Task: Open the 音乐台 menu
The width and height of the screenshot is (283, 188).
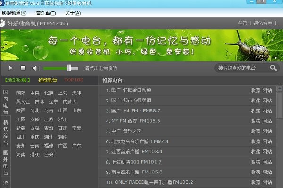Action: pyautogui.click(x=46, y=13)
